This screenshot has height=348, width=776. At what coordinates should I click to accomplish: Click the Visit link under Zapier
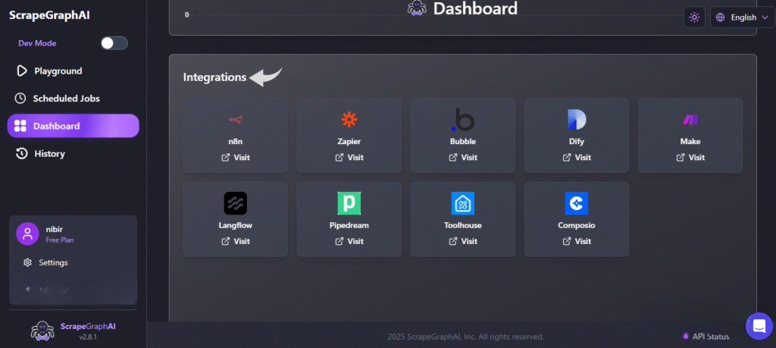tap(349, 158)
